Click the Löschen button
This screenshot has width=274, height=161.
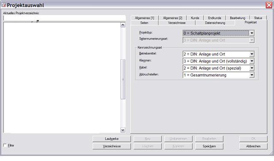[148, 146]
